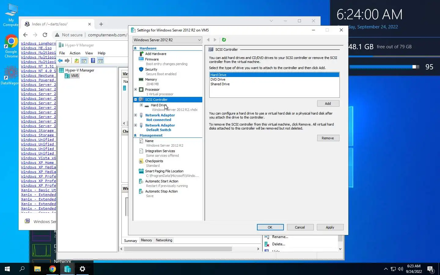440x275 pixels.
Task: Toggle Show/Hide Action Pane icon in Hyper-V Manager
Action: (101, 61)
